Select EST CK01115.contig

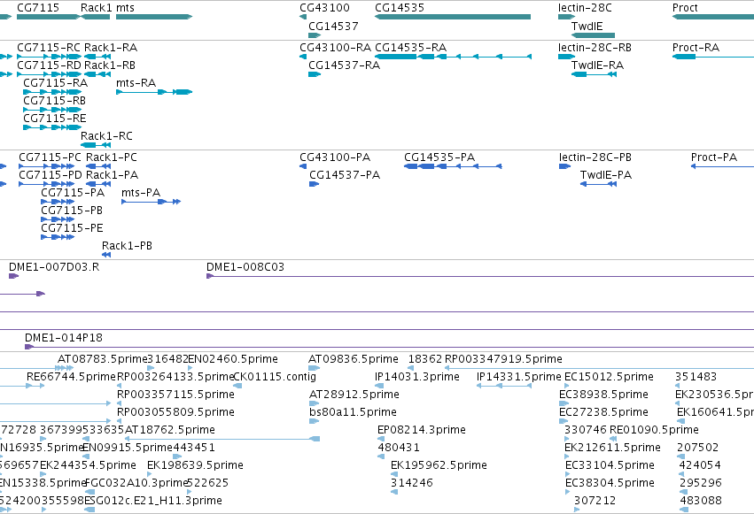[275, 377]
